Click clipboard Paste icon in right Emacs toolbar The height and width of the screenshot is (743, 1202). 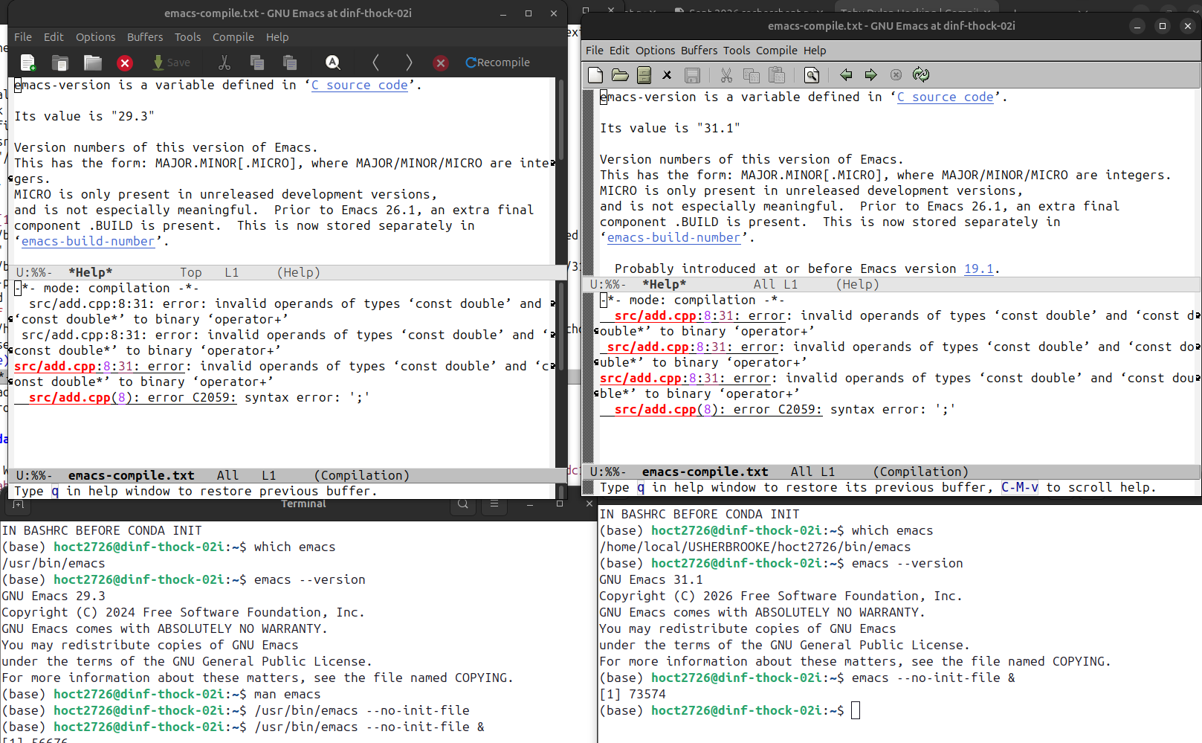[x=777, y=75]
